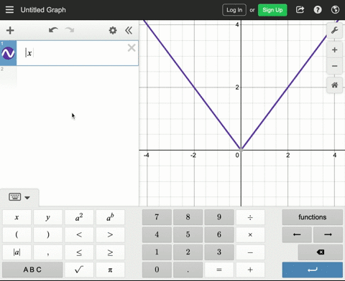Reset graph to default home view
The height and width of the screenshot is (281, 345).
click(x=334, y=85)
